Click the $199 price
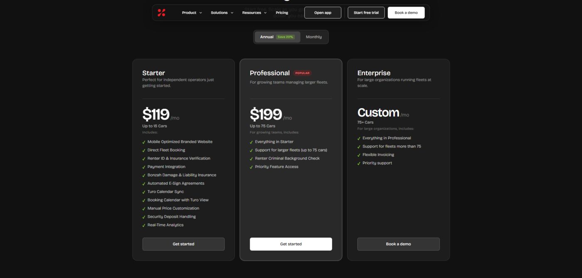582x278 pixels. (x=266, y=114)
